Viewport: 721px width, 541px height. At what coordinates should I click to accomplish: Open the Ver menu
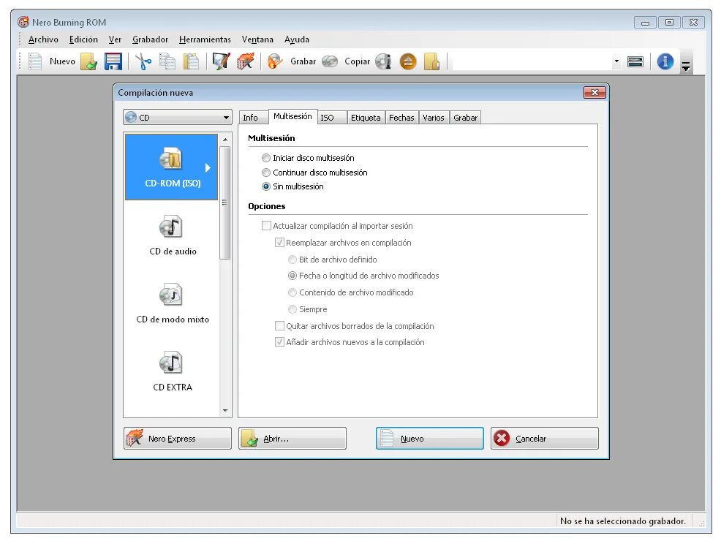click(115, 39)
